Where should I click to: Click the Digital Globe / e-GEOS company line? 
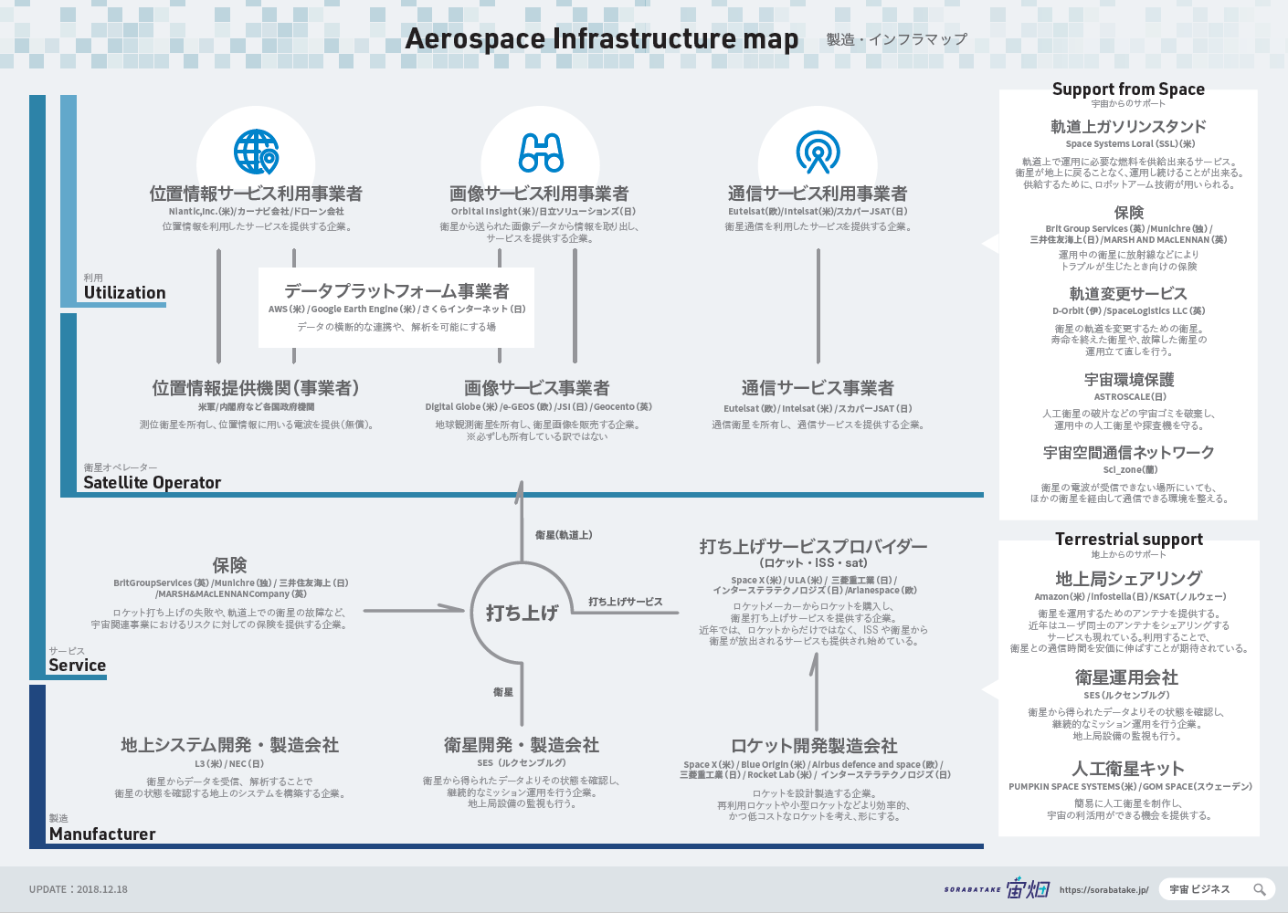[x=539, y=407]
